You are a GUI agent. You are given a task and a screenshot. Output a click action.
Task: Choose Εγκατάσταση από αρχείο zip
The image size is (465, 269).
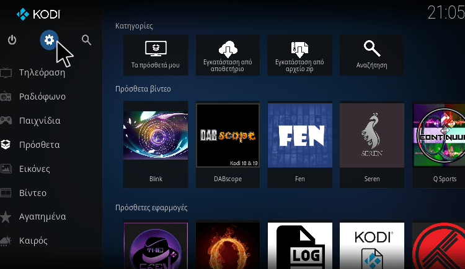[300, 55]
